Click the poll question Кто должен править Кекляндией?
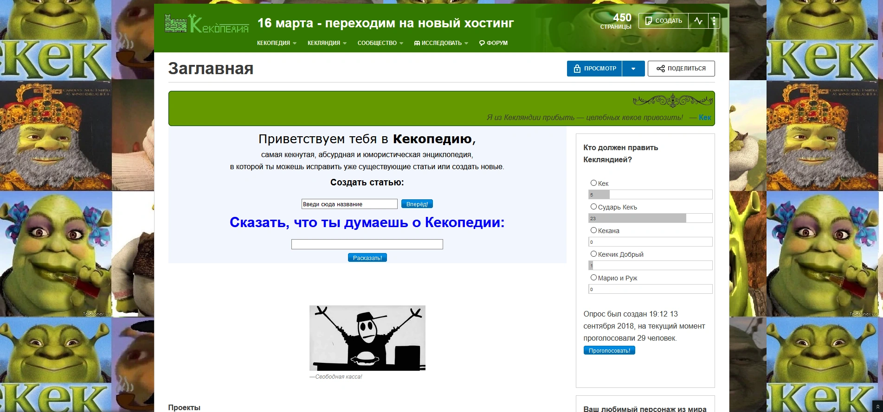 point(621,153)
